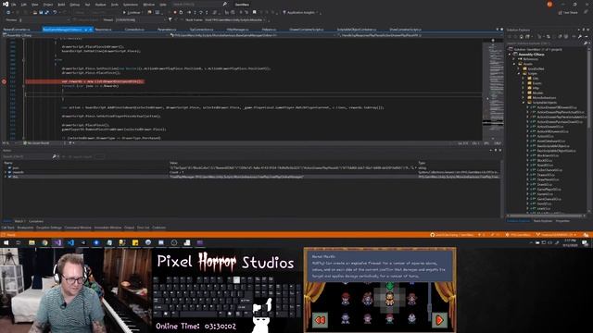Open the Tools menu

pyautogui.click(x=115, y=5)
